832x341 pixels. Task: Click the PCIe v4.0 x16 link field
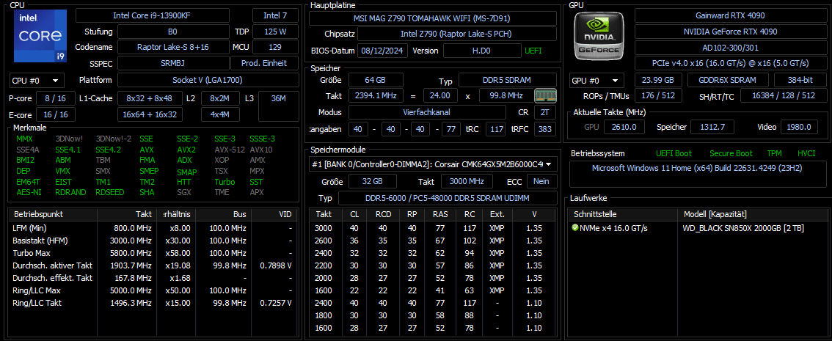pos(731,63)
